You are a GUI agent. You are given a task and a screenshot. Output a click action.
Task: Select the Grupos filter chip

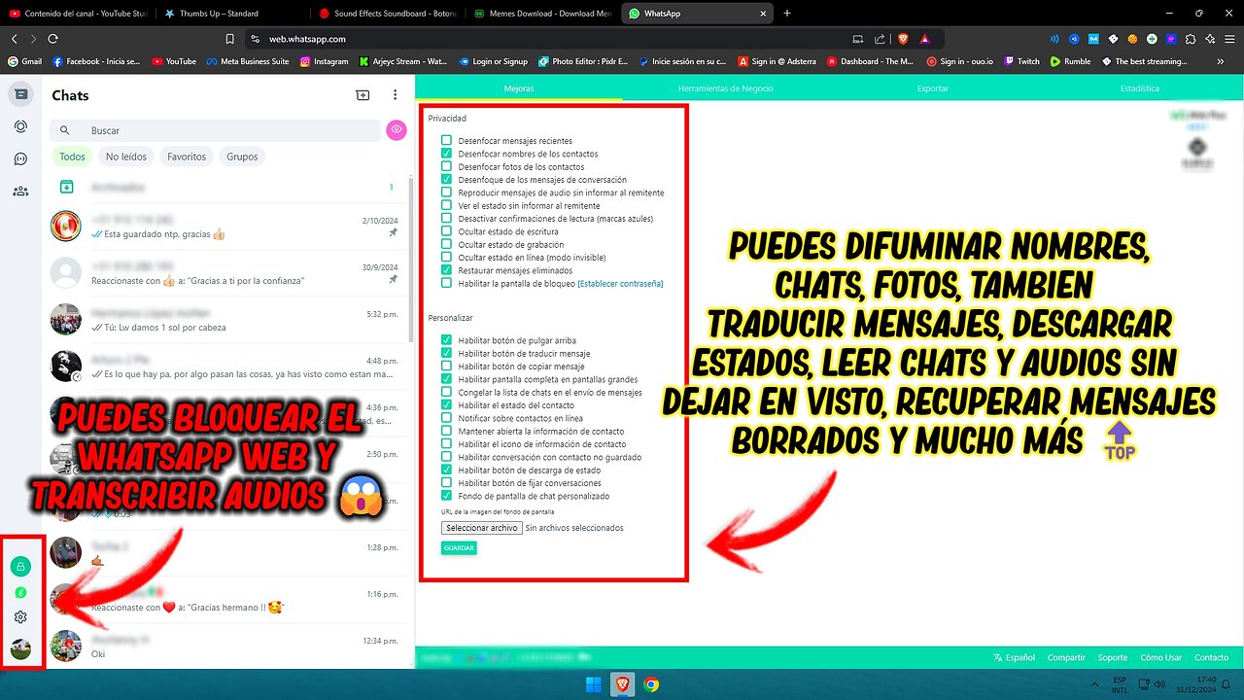click(242, 157)
